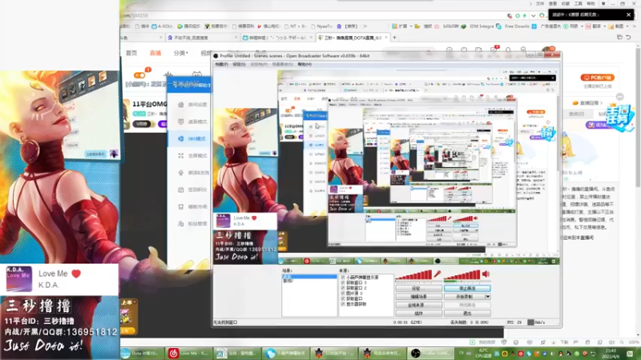Image resolution: width=641 pixels, height=360 pixels.
Task: Click the 王牌主播 badge icon
Action: [619, 118]
